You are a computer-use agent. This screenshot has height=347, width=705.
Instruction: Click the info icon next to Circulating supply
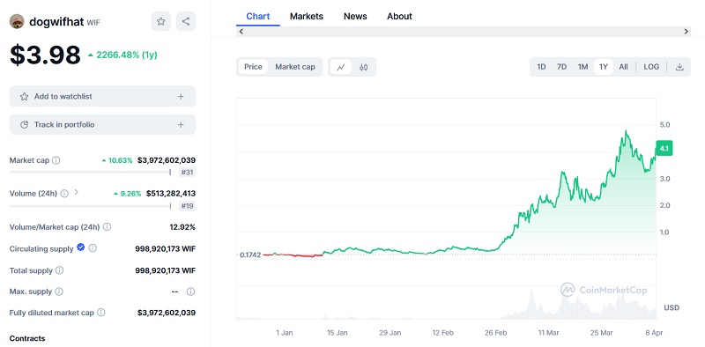pyautogui.click(x=93, y=248)
